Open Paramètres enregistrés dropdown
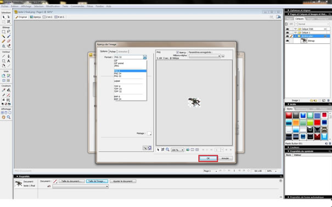 (x=219, y=56)
